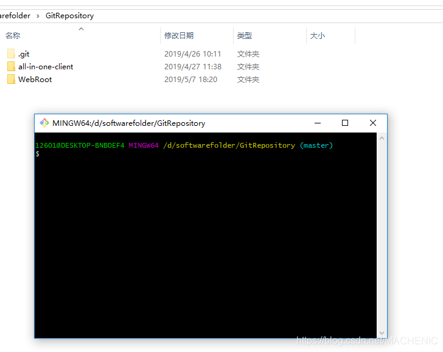This screenshot has width=443, height=352.
Task: Close the MINGW64 terminal window
Action: point(373,123)
